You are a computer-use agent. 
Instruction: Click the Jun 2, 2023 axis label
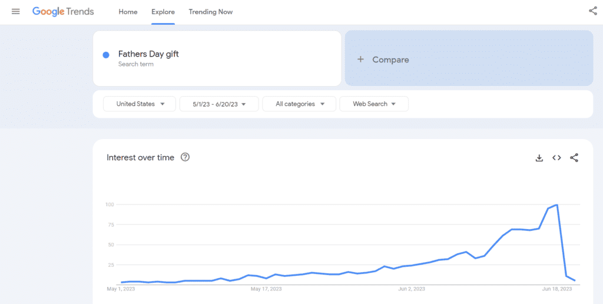412,289
